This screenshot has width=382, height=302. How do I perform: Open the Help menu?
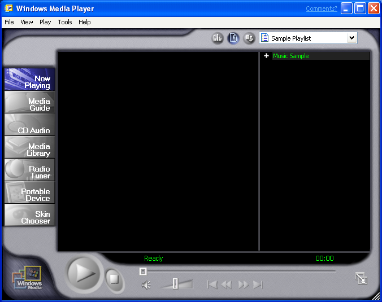pos(85,22)
